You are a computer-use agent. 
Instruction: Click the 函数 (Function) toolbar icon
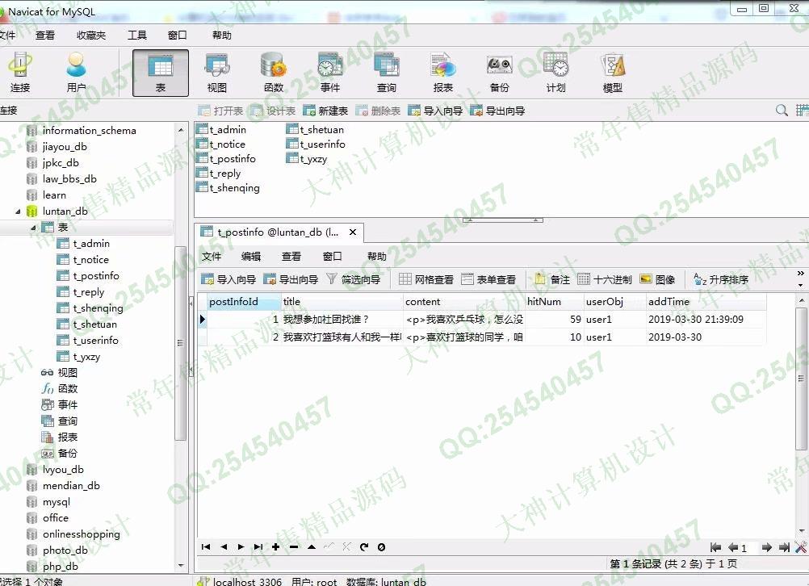274,72
